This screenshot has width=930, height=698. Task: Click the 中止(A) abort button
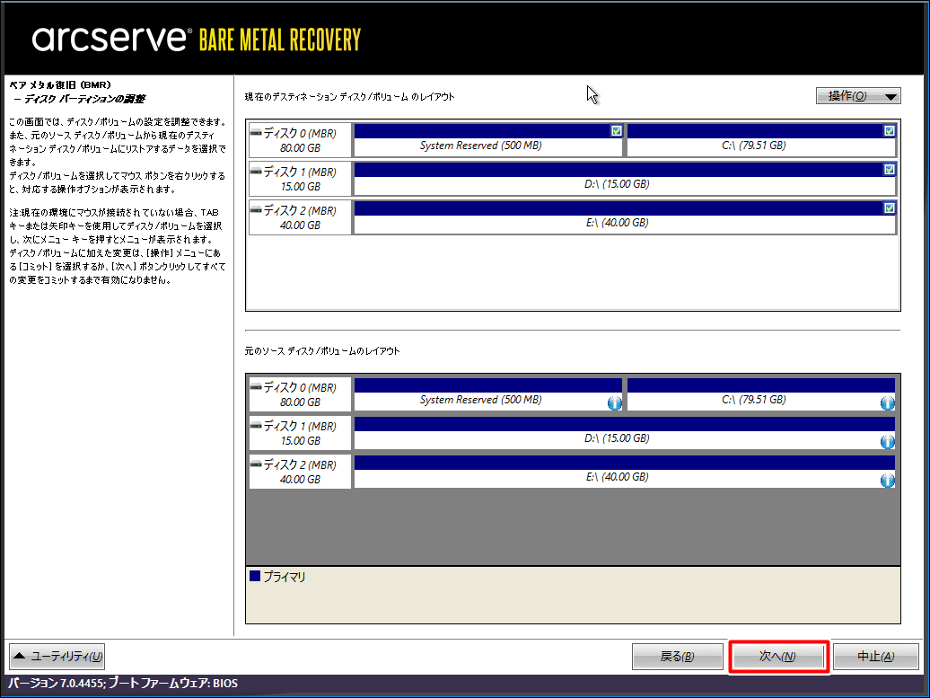[876, 657]
